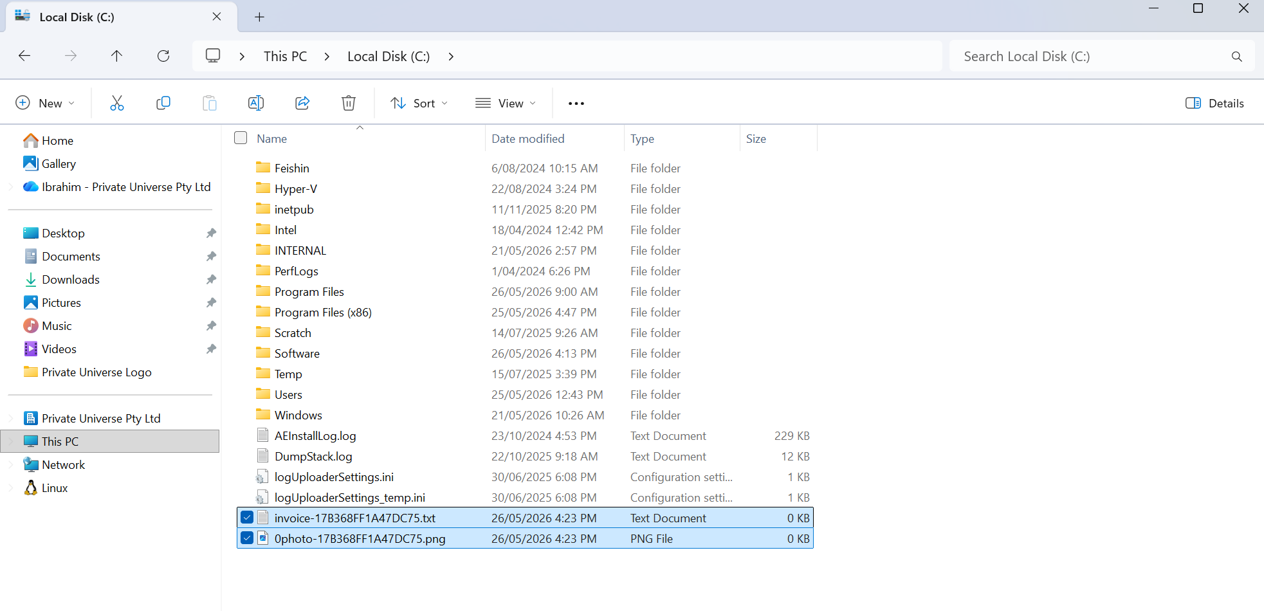Open the New dropdown menu
This screenshot has width=1264, height=611.
click(x=45, y=103)
